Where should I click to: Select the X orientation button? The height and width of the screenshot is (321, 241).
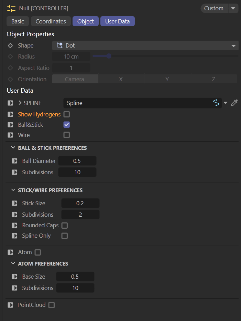pos(121,79)
